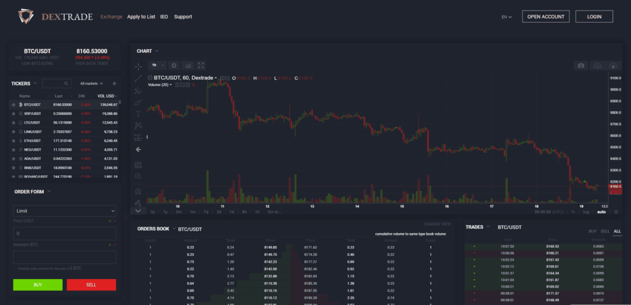Click the Dextrade logo
The height and width of the screenshot is (305, 631).
pos(55,17)
